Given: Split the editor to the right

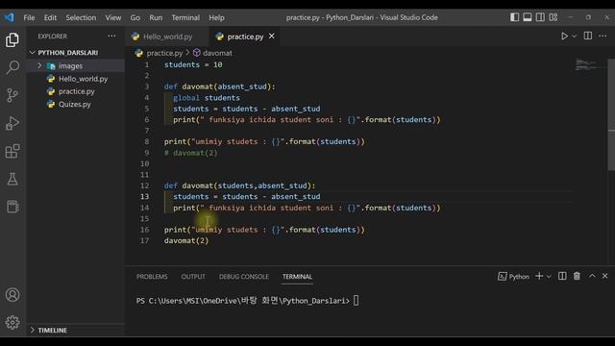Looking at the screenshot, I should pyautogui.click(x=587, y=36).
